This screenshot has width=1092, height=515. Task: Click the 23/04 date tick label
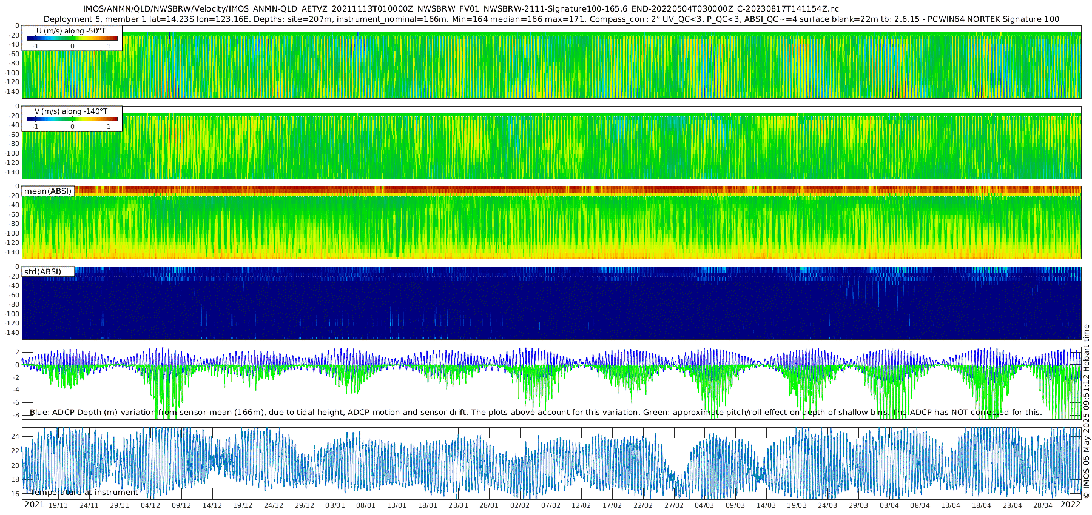pos(1013,505)
